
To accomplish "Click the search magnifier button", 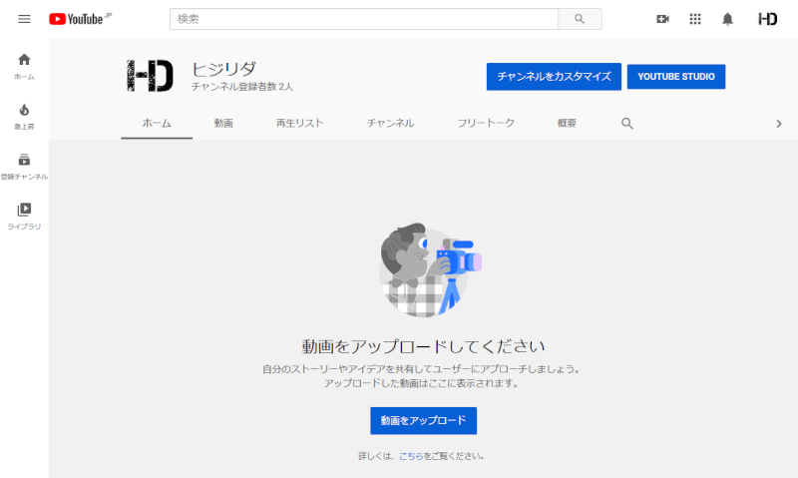I will 580,19.
